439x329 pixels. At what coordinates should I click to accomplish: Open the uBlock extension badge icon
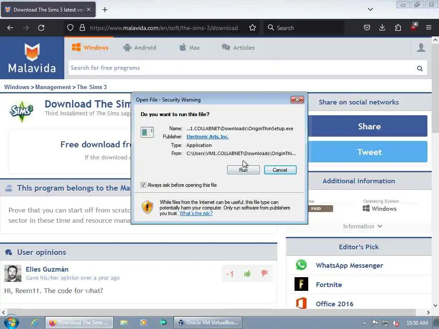pyautogui.click(x=414, y=27)
